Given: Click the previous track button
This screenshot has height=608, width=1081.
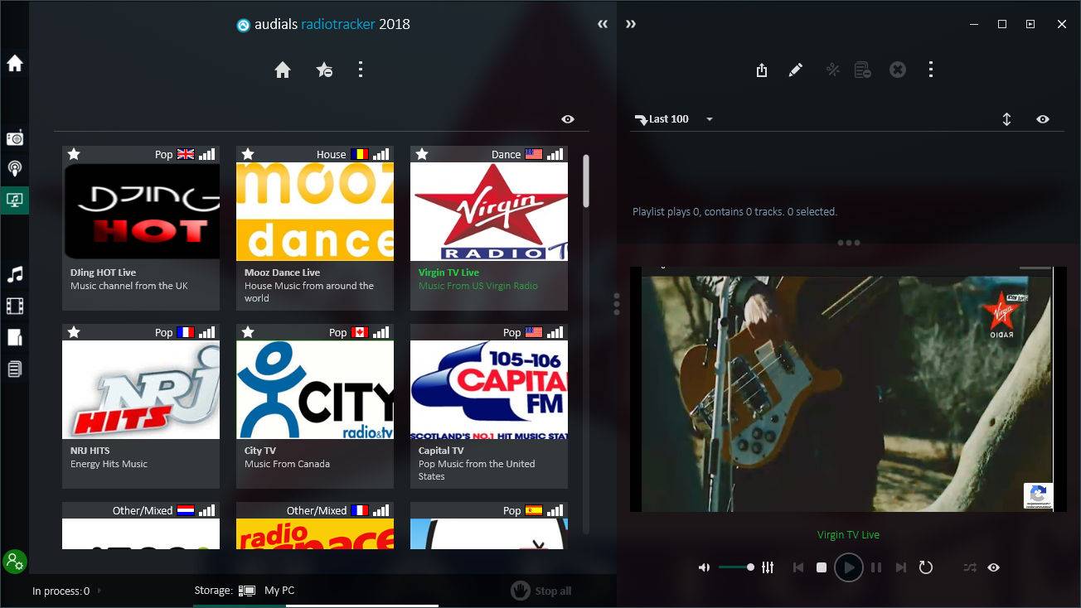Looking at the screenshot, I should pos(798,567).
